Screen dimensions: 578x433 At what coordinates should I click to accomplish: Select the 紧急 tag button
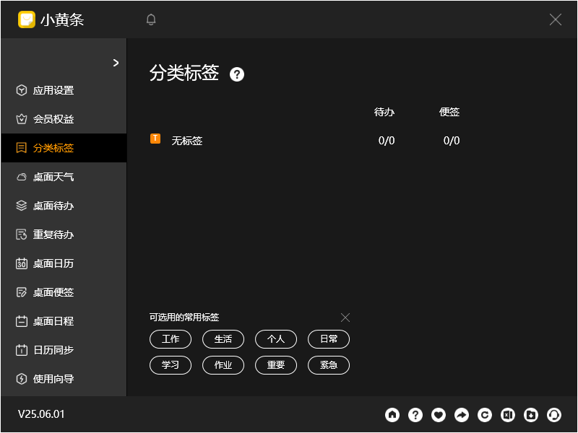point(329,365)
